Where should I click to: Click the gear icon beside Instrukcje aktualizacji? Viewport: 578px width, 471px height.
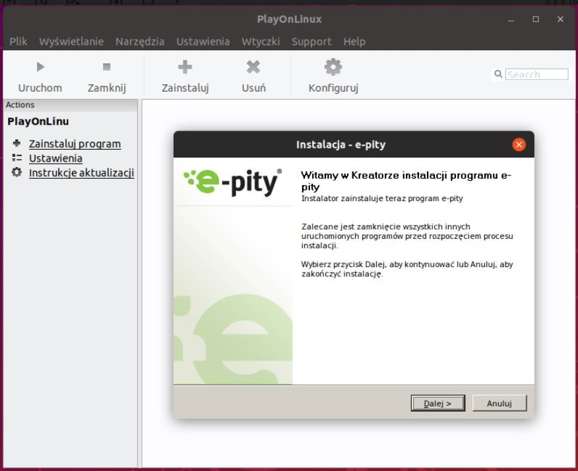click(17, 173)
